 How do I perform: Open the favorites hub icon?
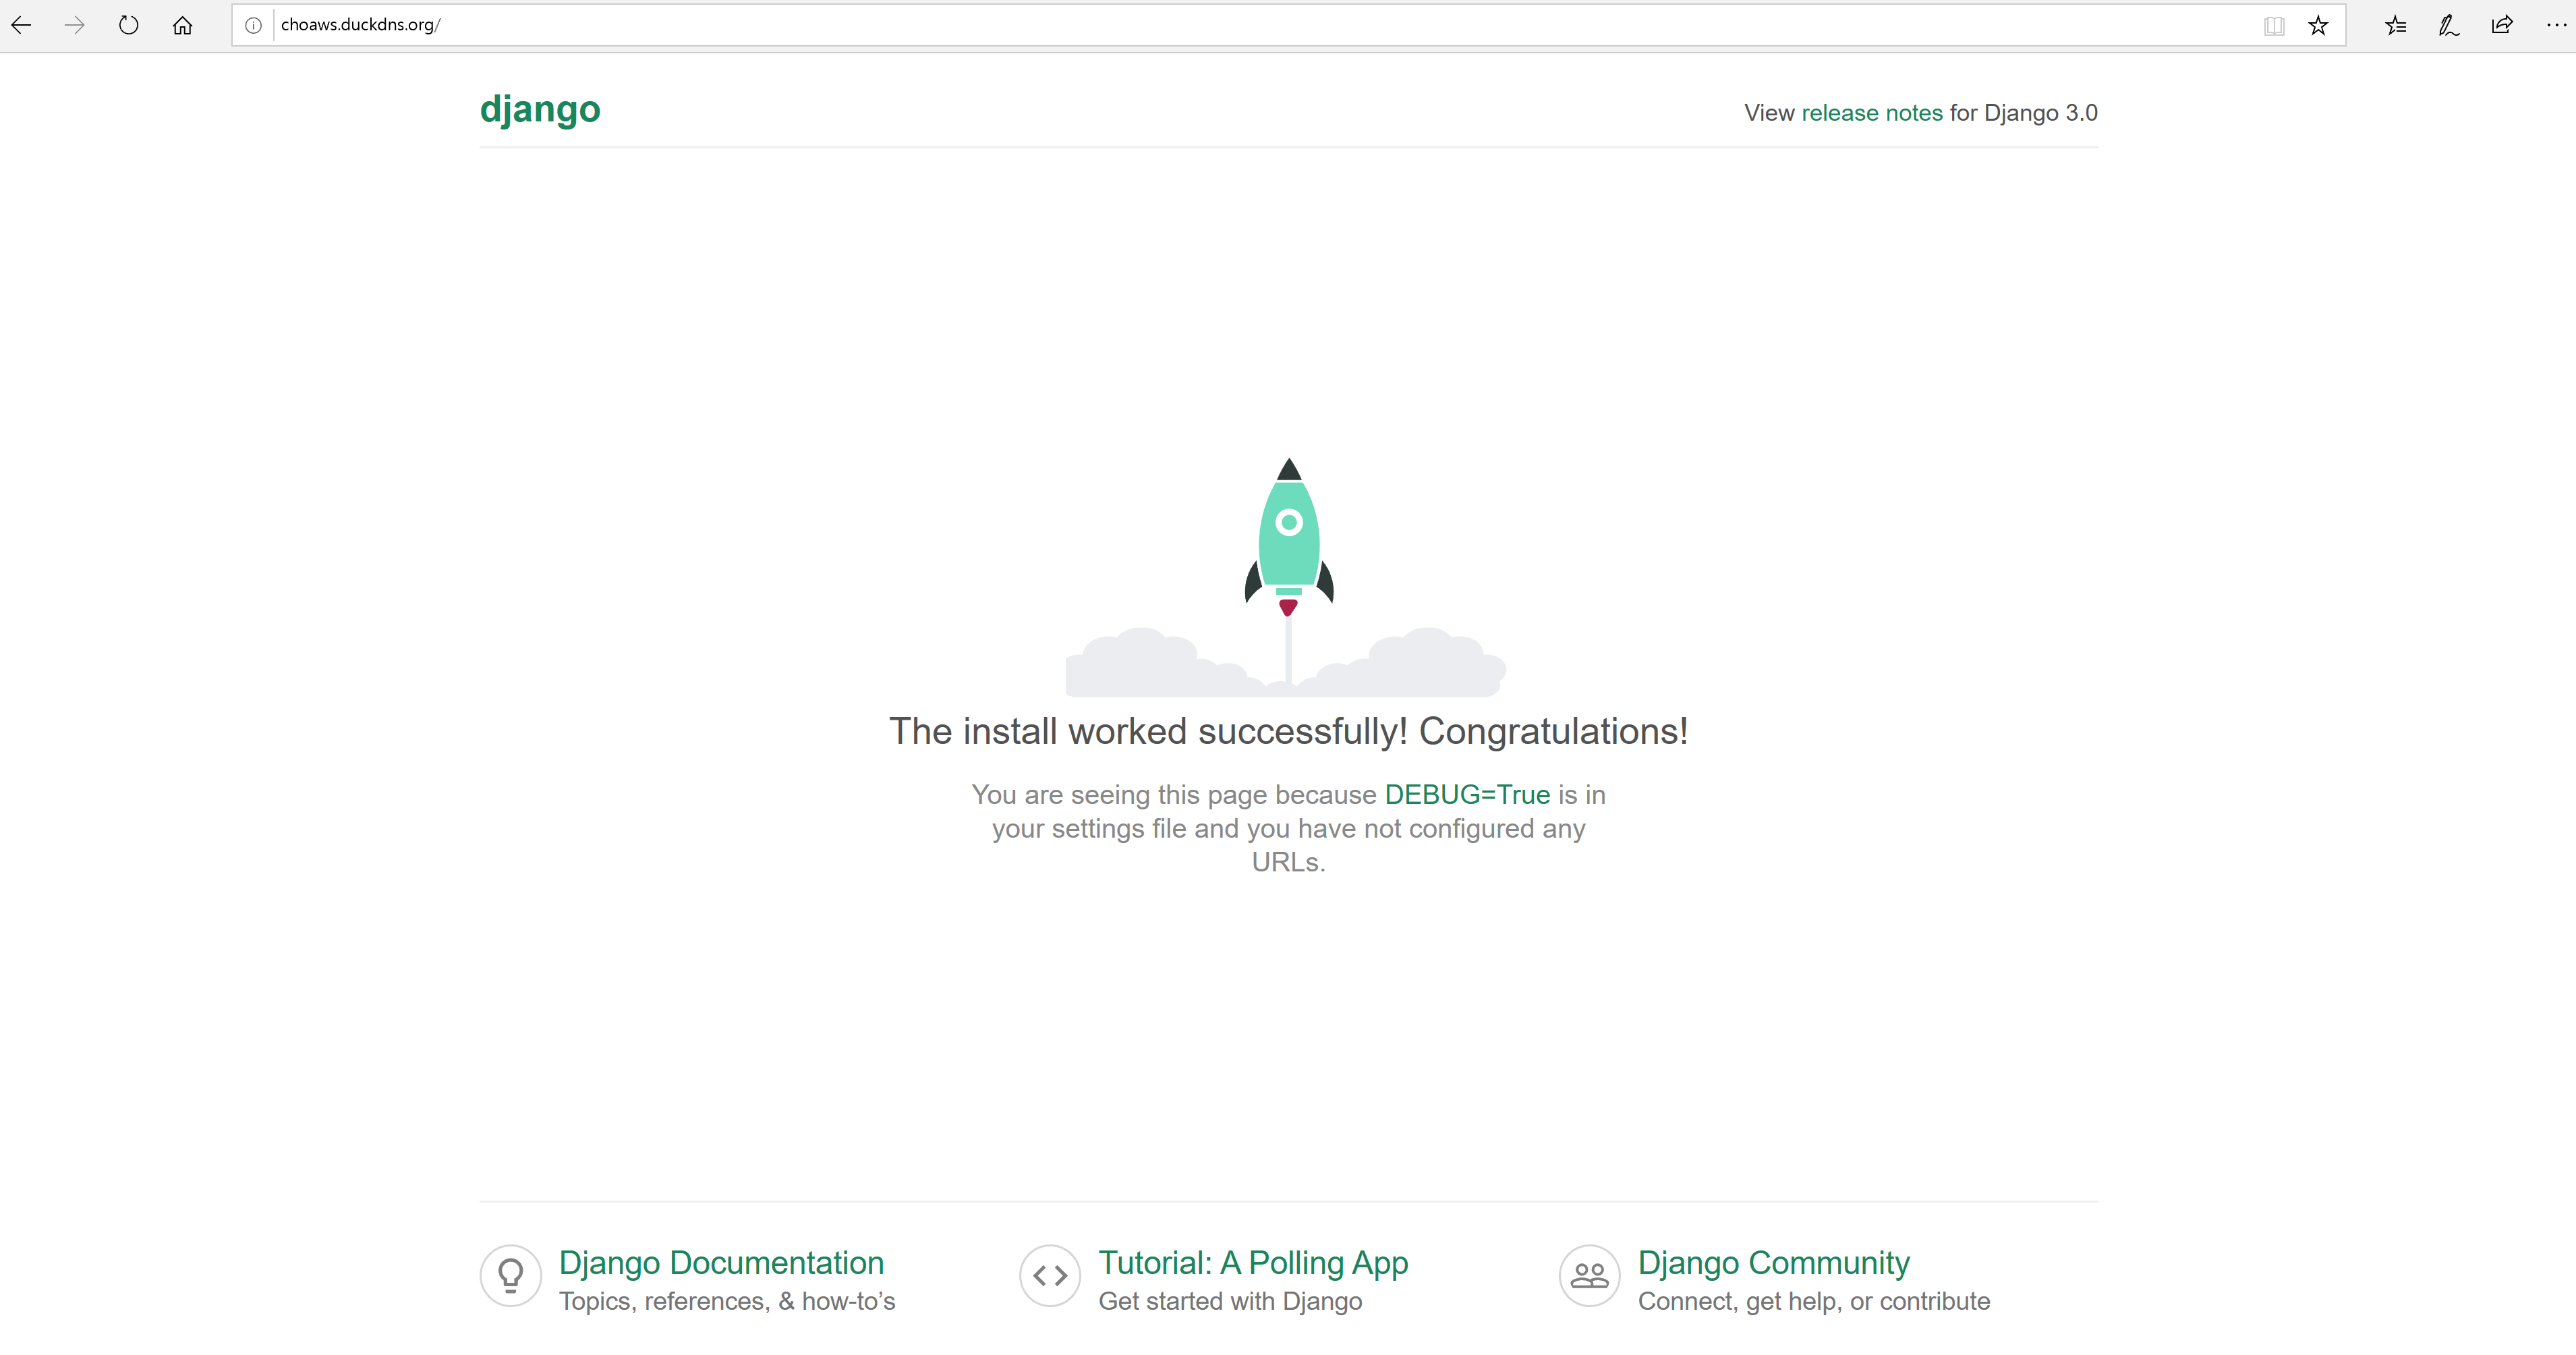click(x=2395, y=26)
